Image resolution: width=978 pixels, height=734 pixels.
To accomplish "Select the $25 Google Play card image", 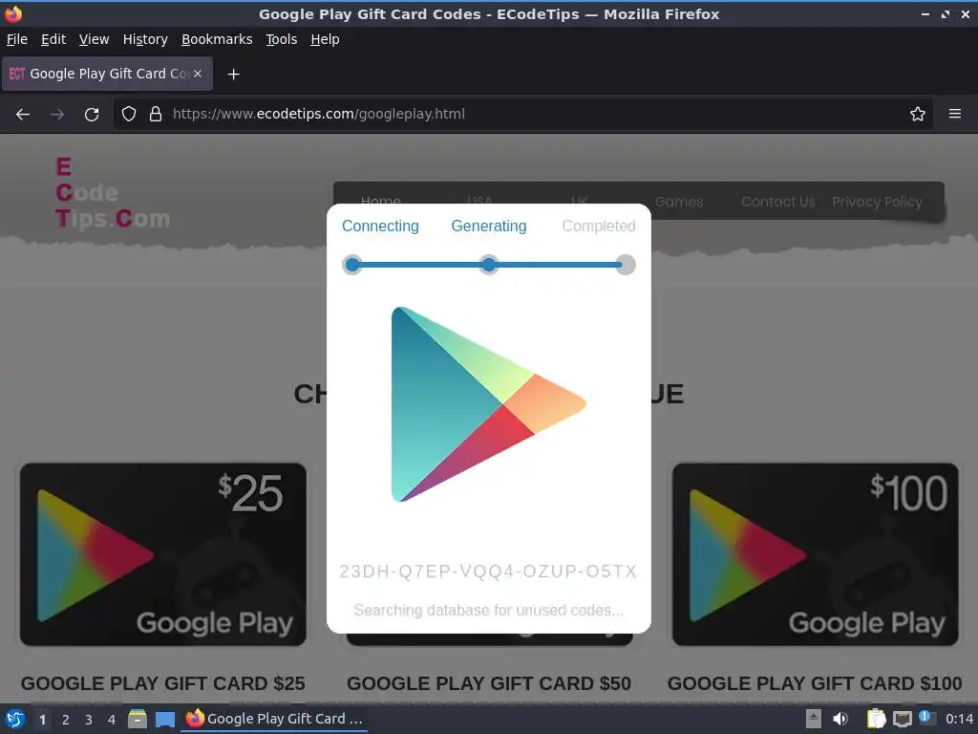I will click(x=162, y=554).
